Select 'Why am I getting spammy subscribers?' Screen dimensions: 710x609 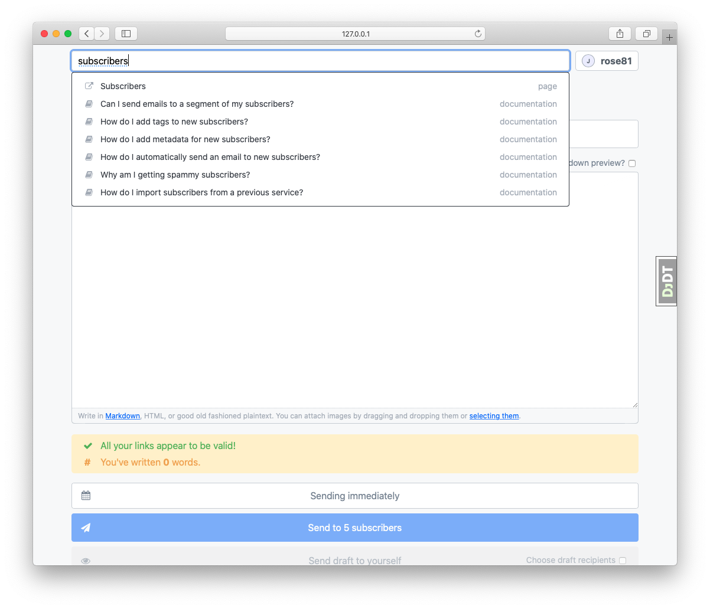click(x=175, y=175)
